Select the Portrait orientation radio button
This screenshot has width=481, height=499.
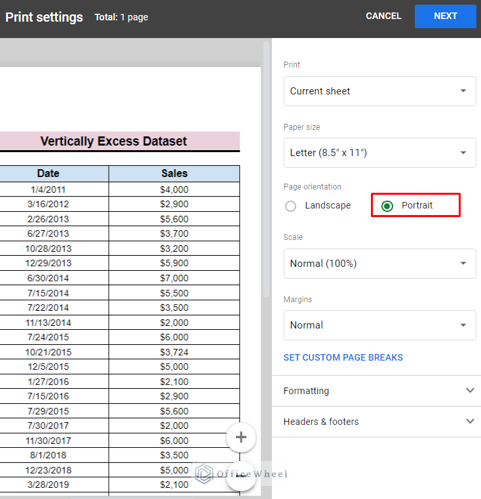point(387,206)
